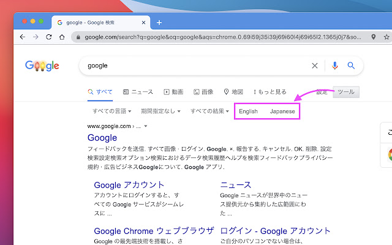Toggle the ツール tools button
The height and width of the screenshot is (245, 392).
[x=346, y=92]
